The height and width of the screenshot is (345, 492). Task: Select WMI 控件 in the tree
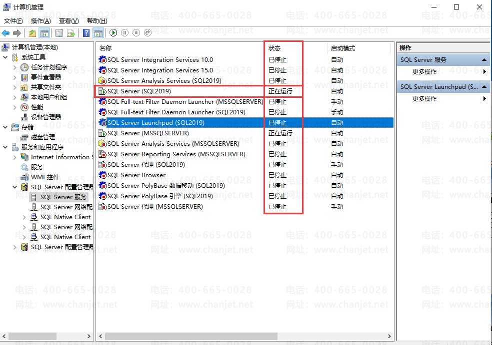click(45, 177)
